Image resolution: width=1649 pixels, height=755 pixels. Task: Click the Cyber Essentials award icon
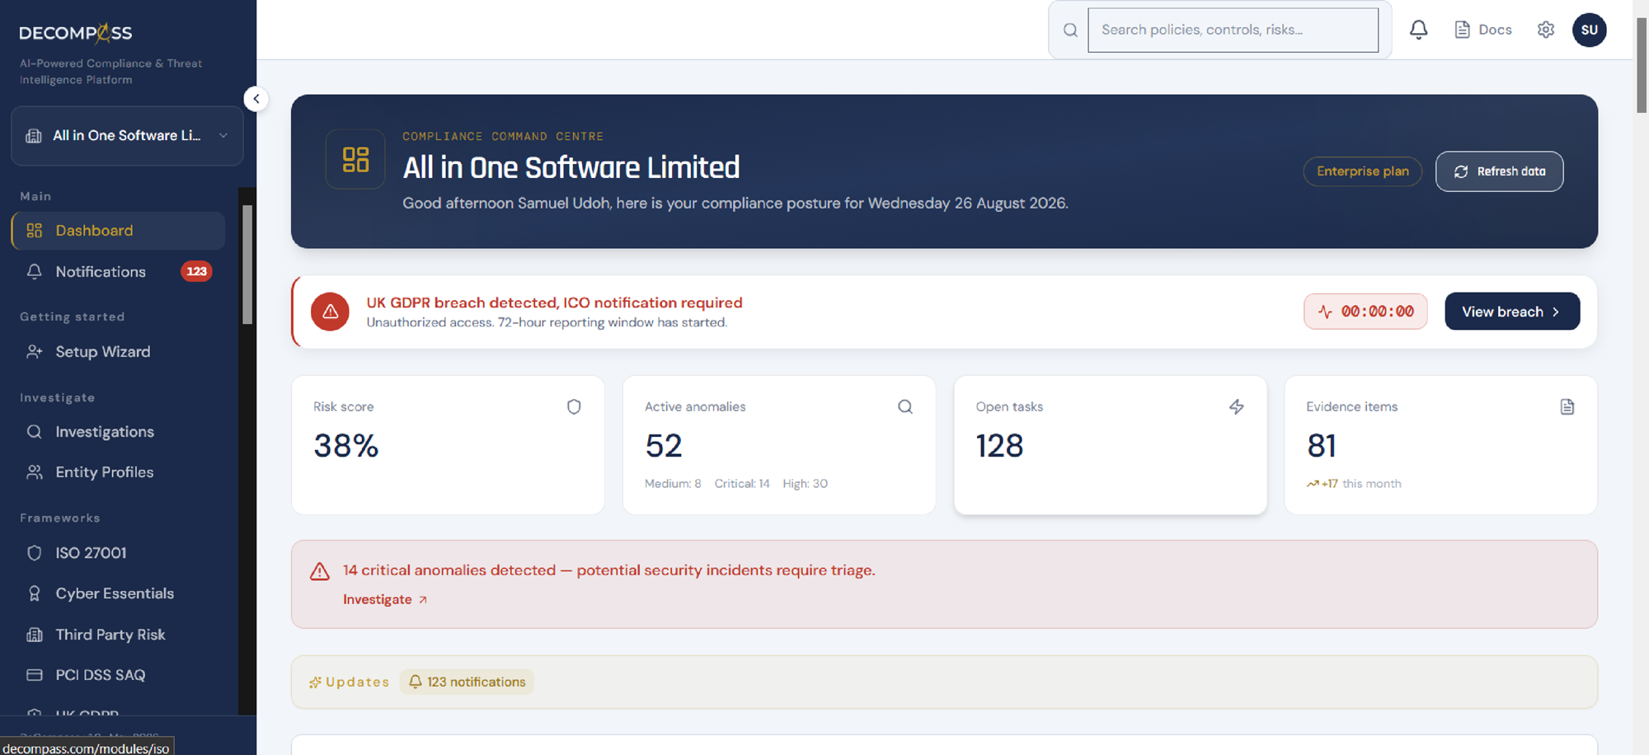pyautogui.click(x=35, y=593)
